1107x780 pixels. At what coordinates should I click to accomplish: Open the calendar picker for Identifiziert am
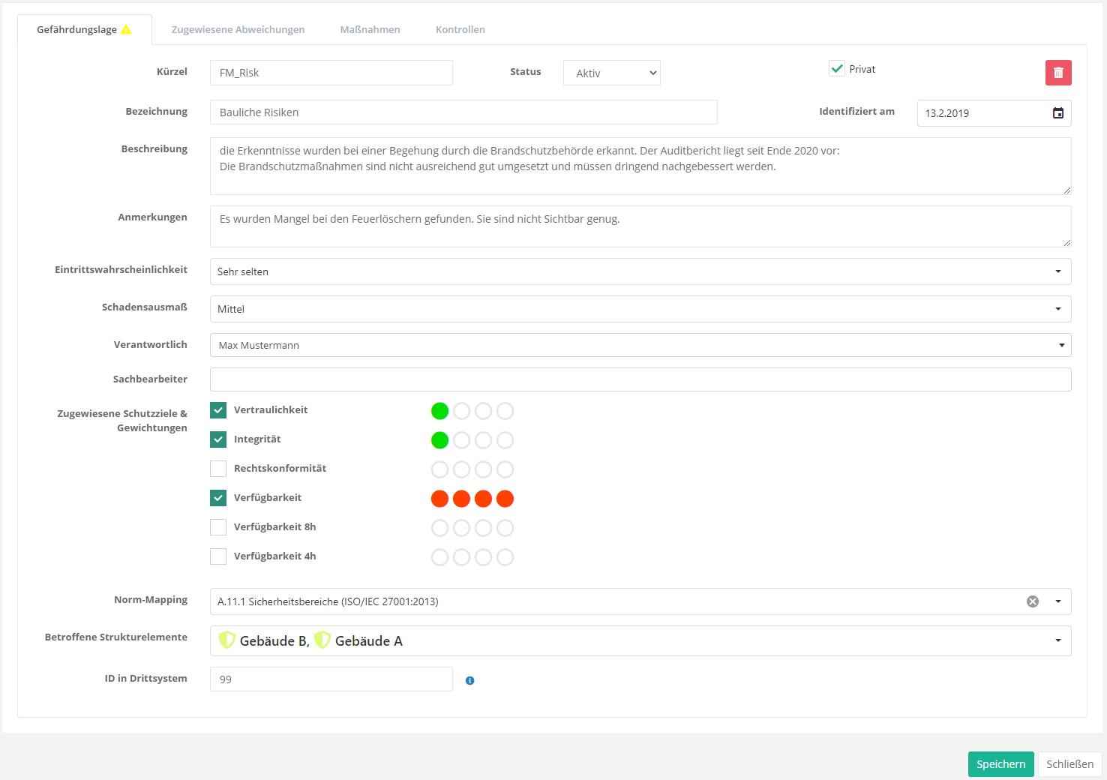[x=1057, y=113]
